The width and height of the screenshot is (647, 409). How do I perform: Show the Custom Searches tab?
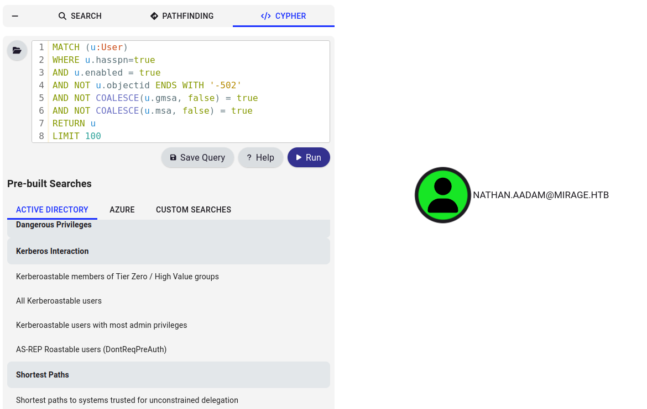tap(194, 210)
